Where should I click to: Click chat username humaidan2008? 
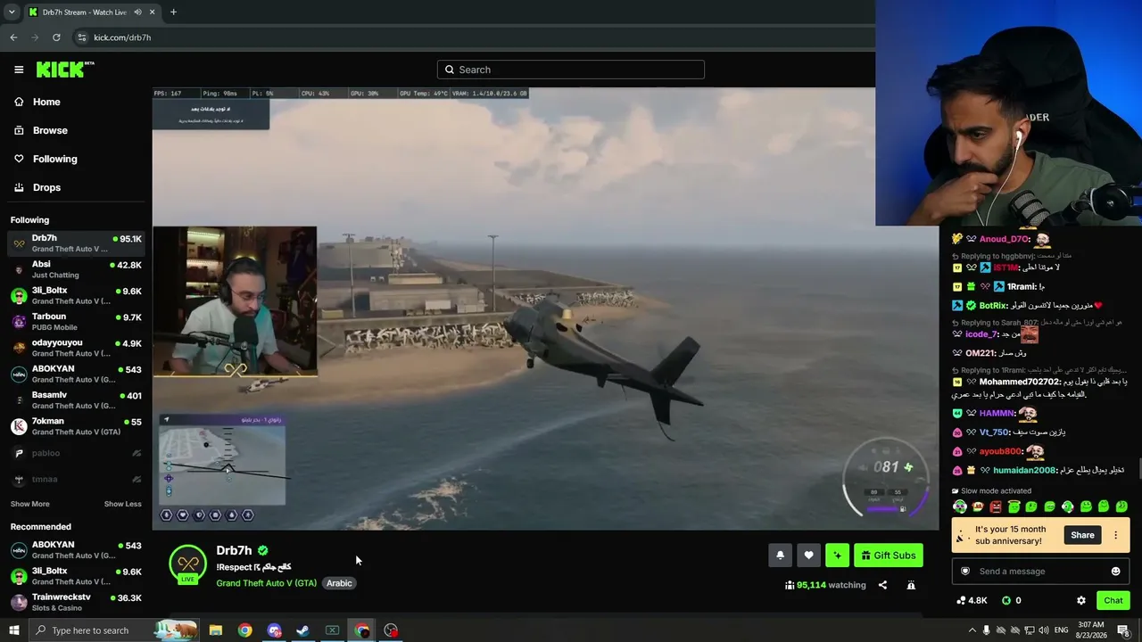point(1024,470)
